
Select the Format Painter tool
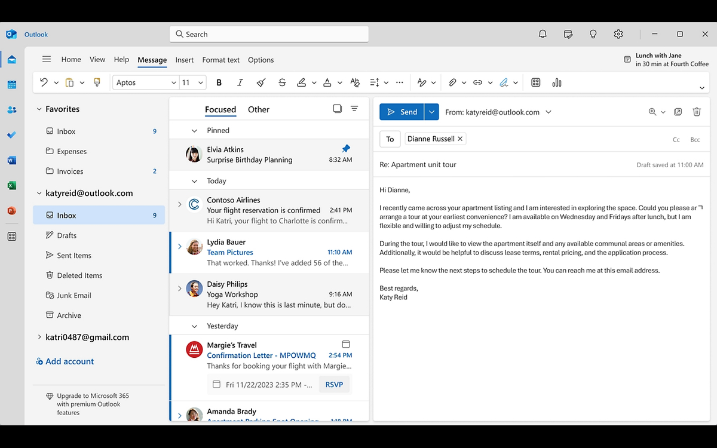97,82
